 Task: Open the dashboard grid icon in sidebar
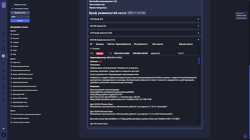pos(3,34)
